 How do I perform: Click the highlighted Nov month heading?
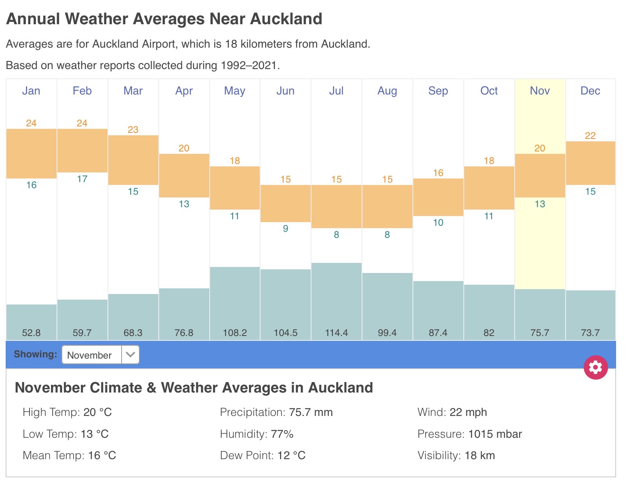click(x=540, y=91)
